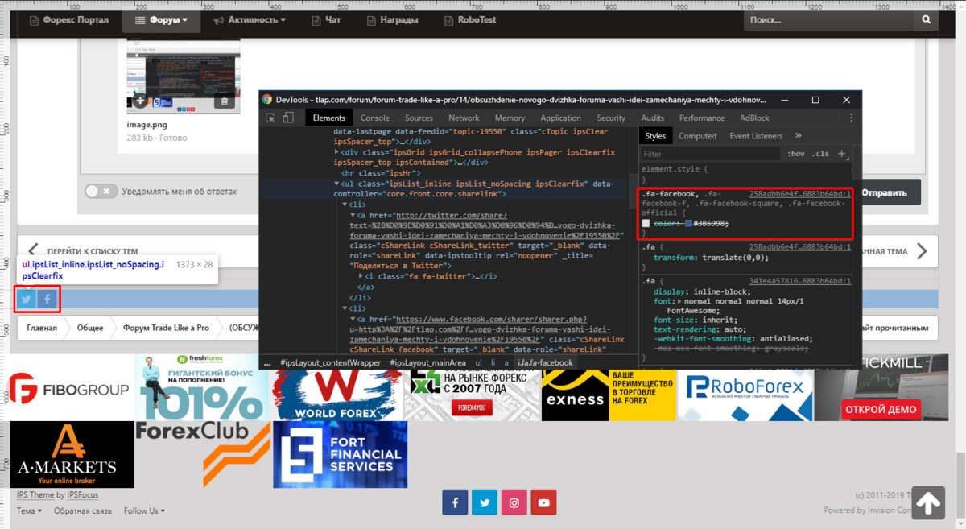Activate the inspect element picker in DevTools

[x=270, y=118]
